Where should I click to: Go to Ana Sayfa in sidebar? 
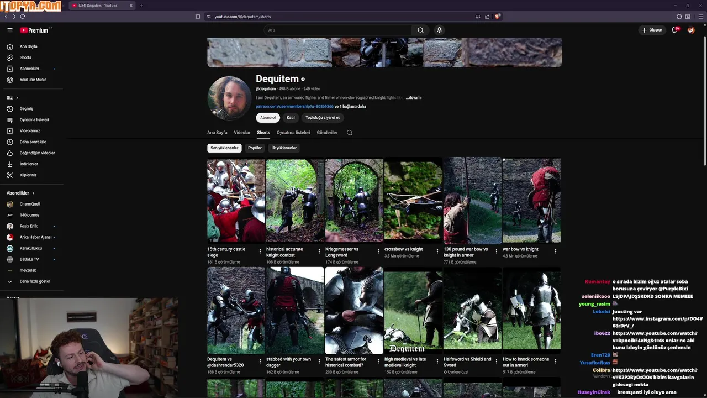(28, 46)
